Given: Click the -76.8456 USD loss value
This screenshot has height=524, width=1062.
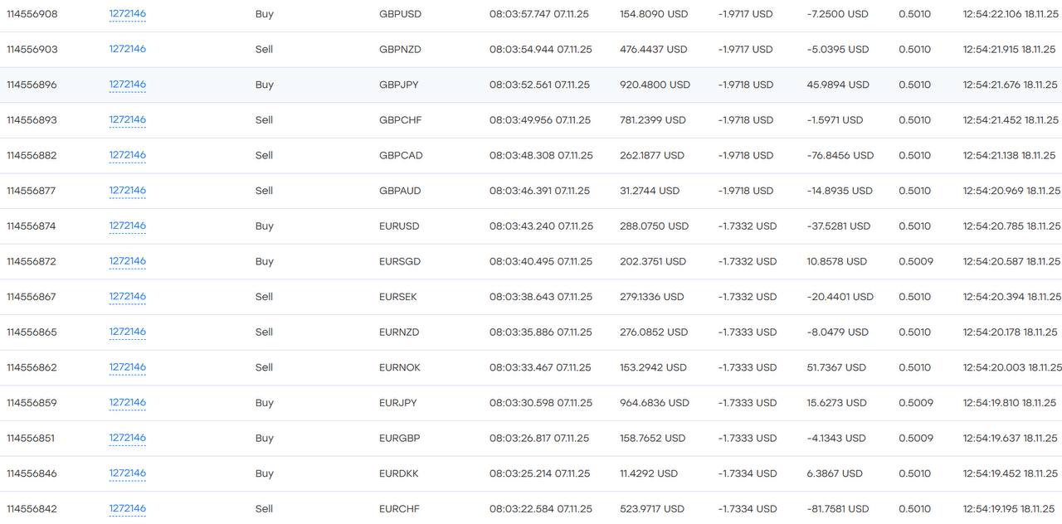Looking at the screenshot, I should tap(840, 155).
